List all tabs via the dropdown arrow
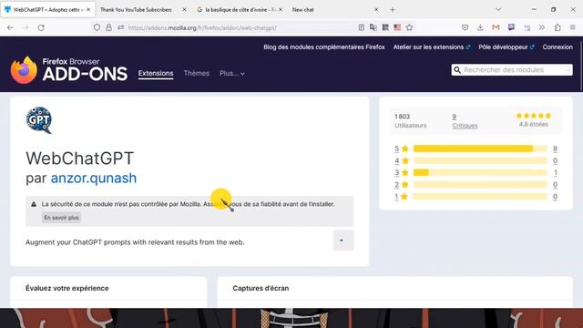This screenshot has width=583, height=328. pyautogui.click(x=498, y=10)
